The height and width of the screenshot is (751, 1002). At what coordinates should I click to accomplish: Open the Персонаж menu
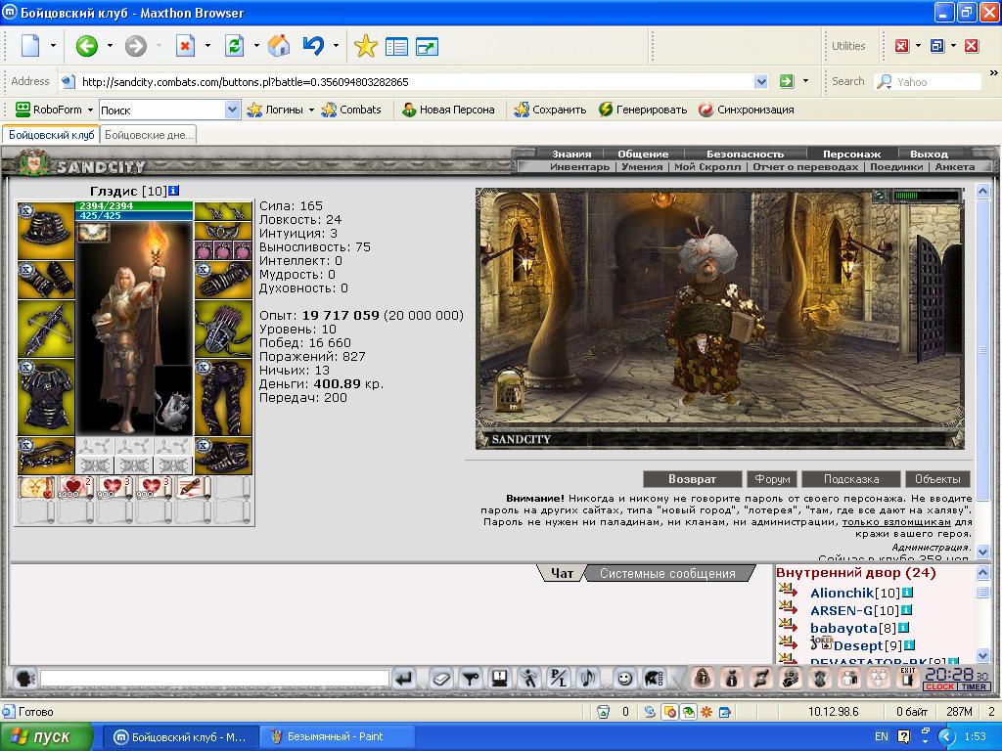click(851, 154)
